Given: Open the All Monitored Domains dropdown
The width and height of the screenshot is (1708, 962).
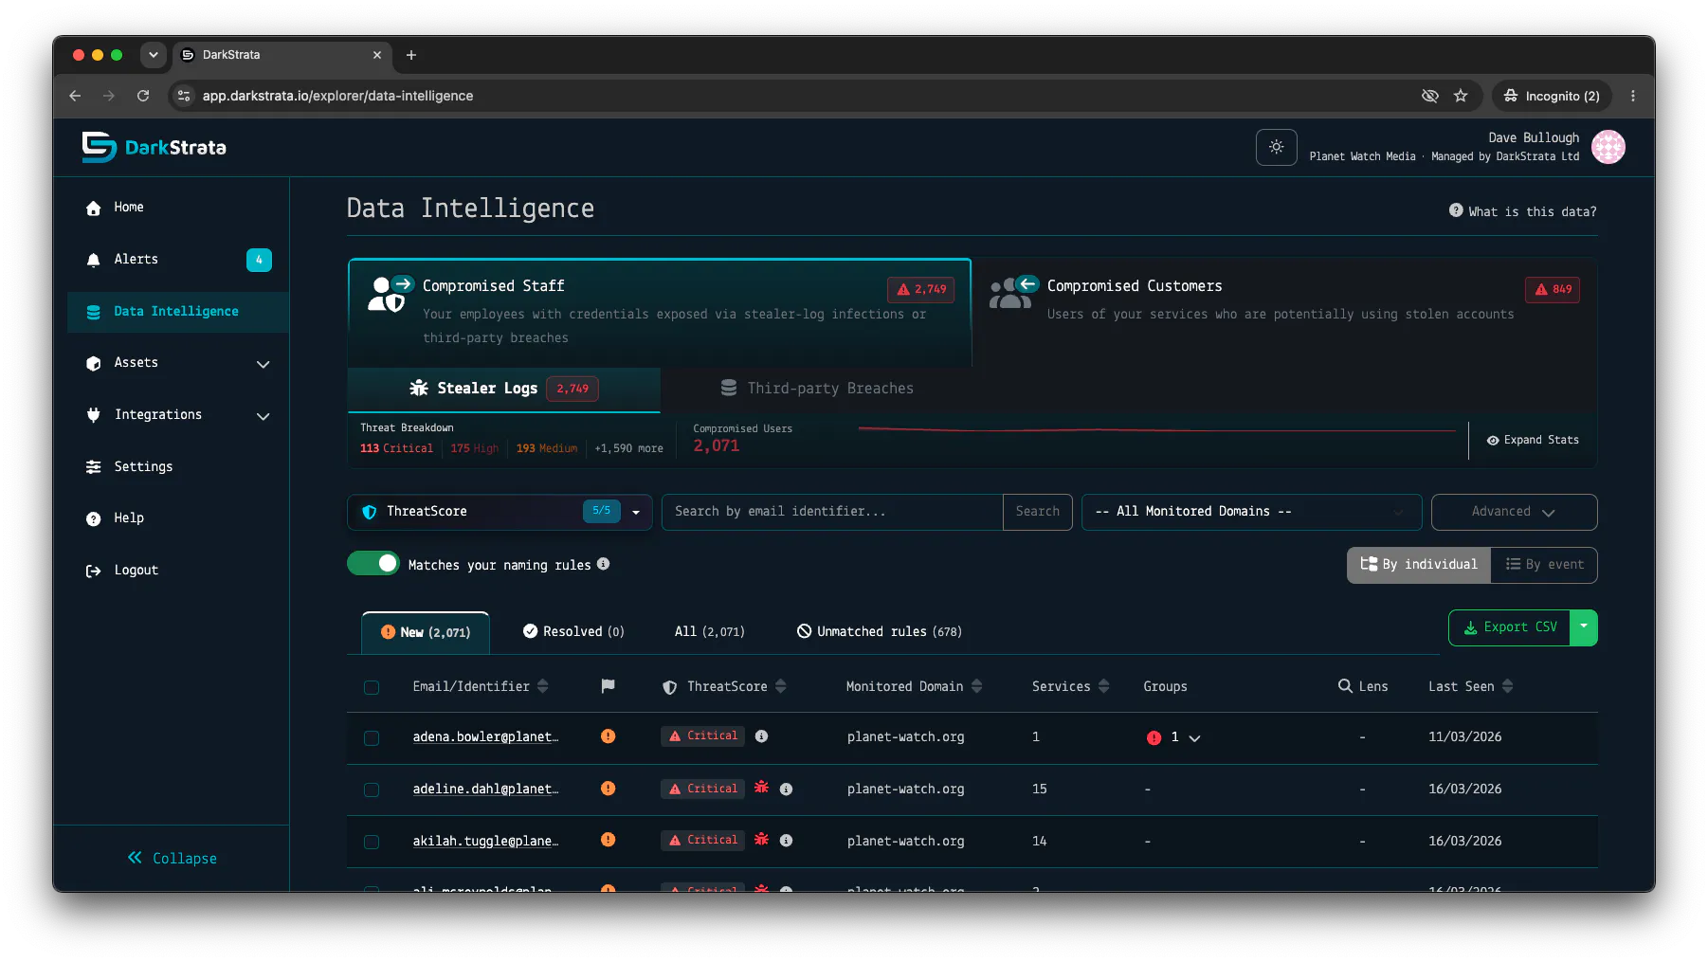Looking at the screenshot, I should pos(1251,512).
